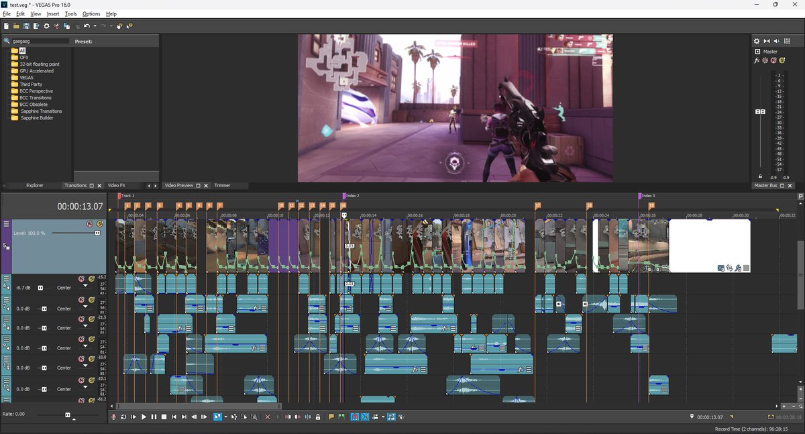Open the View menu
Viewport: 805px width, 434px height.
pyautogui.click(x=36, y=13)
